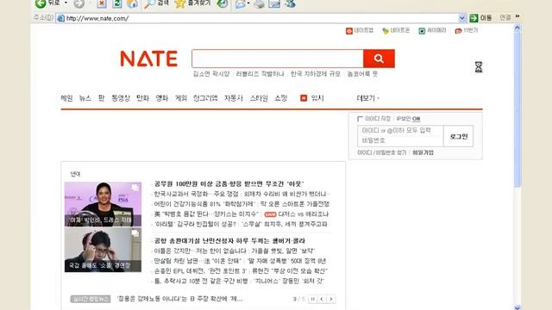Open the 동영상 nav tab

pos(121,98)
